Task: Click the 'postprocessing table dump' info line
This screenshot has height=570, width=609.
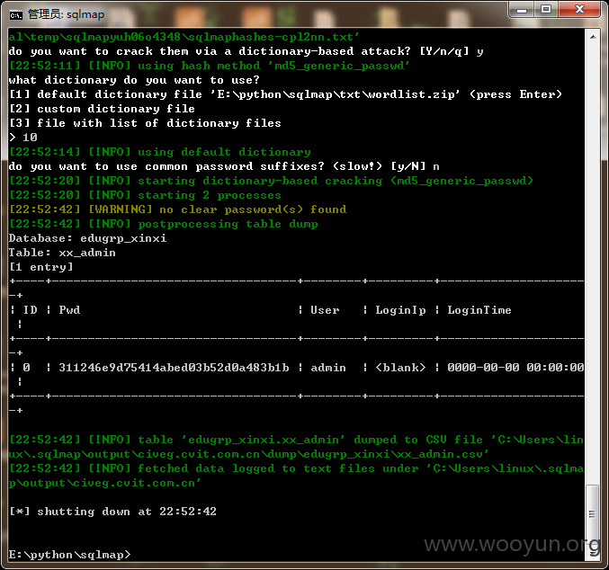Action: coord(164,224)
